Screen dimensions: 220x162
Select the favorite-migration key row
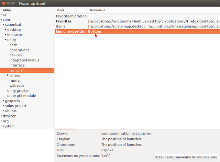137,16
